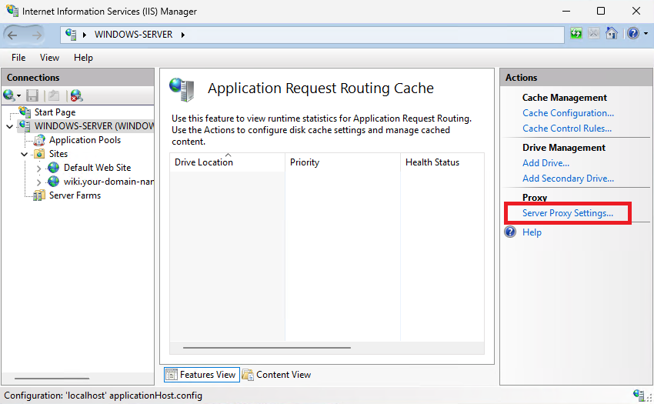654x404 pixels.
Task: Collapse the Sites tree node
Action: click(x=25, y=155)
